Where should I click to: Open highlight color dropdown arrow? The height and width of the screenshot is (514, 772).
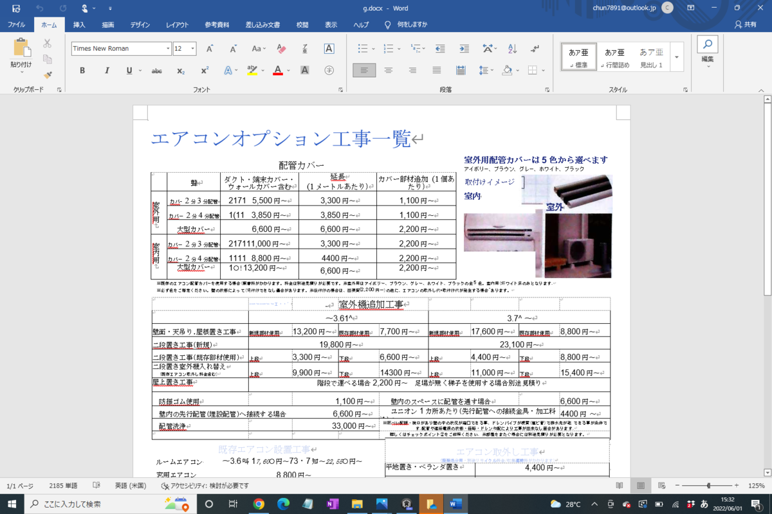263,71
